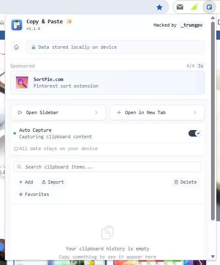The width and height of the screenshot is (220, 265).
Task: Click the 'Data stored locally on device' banner
Action: (115, 47)
